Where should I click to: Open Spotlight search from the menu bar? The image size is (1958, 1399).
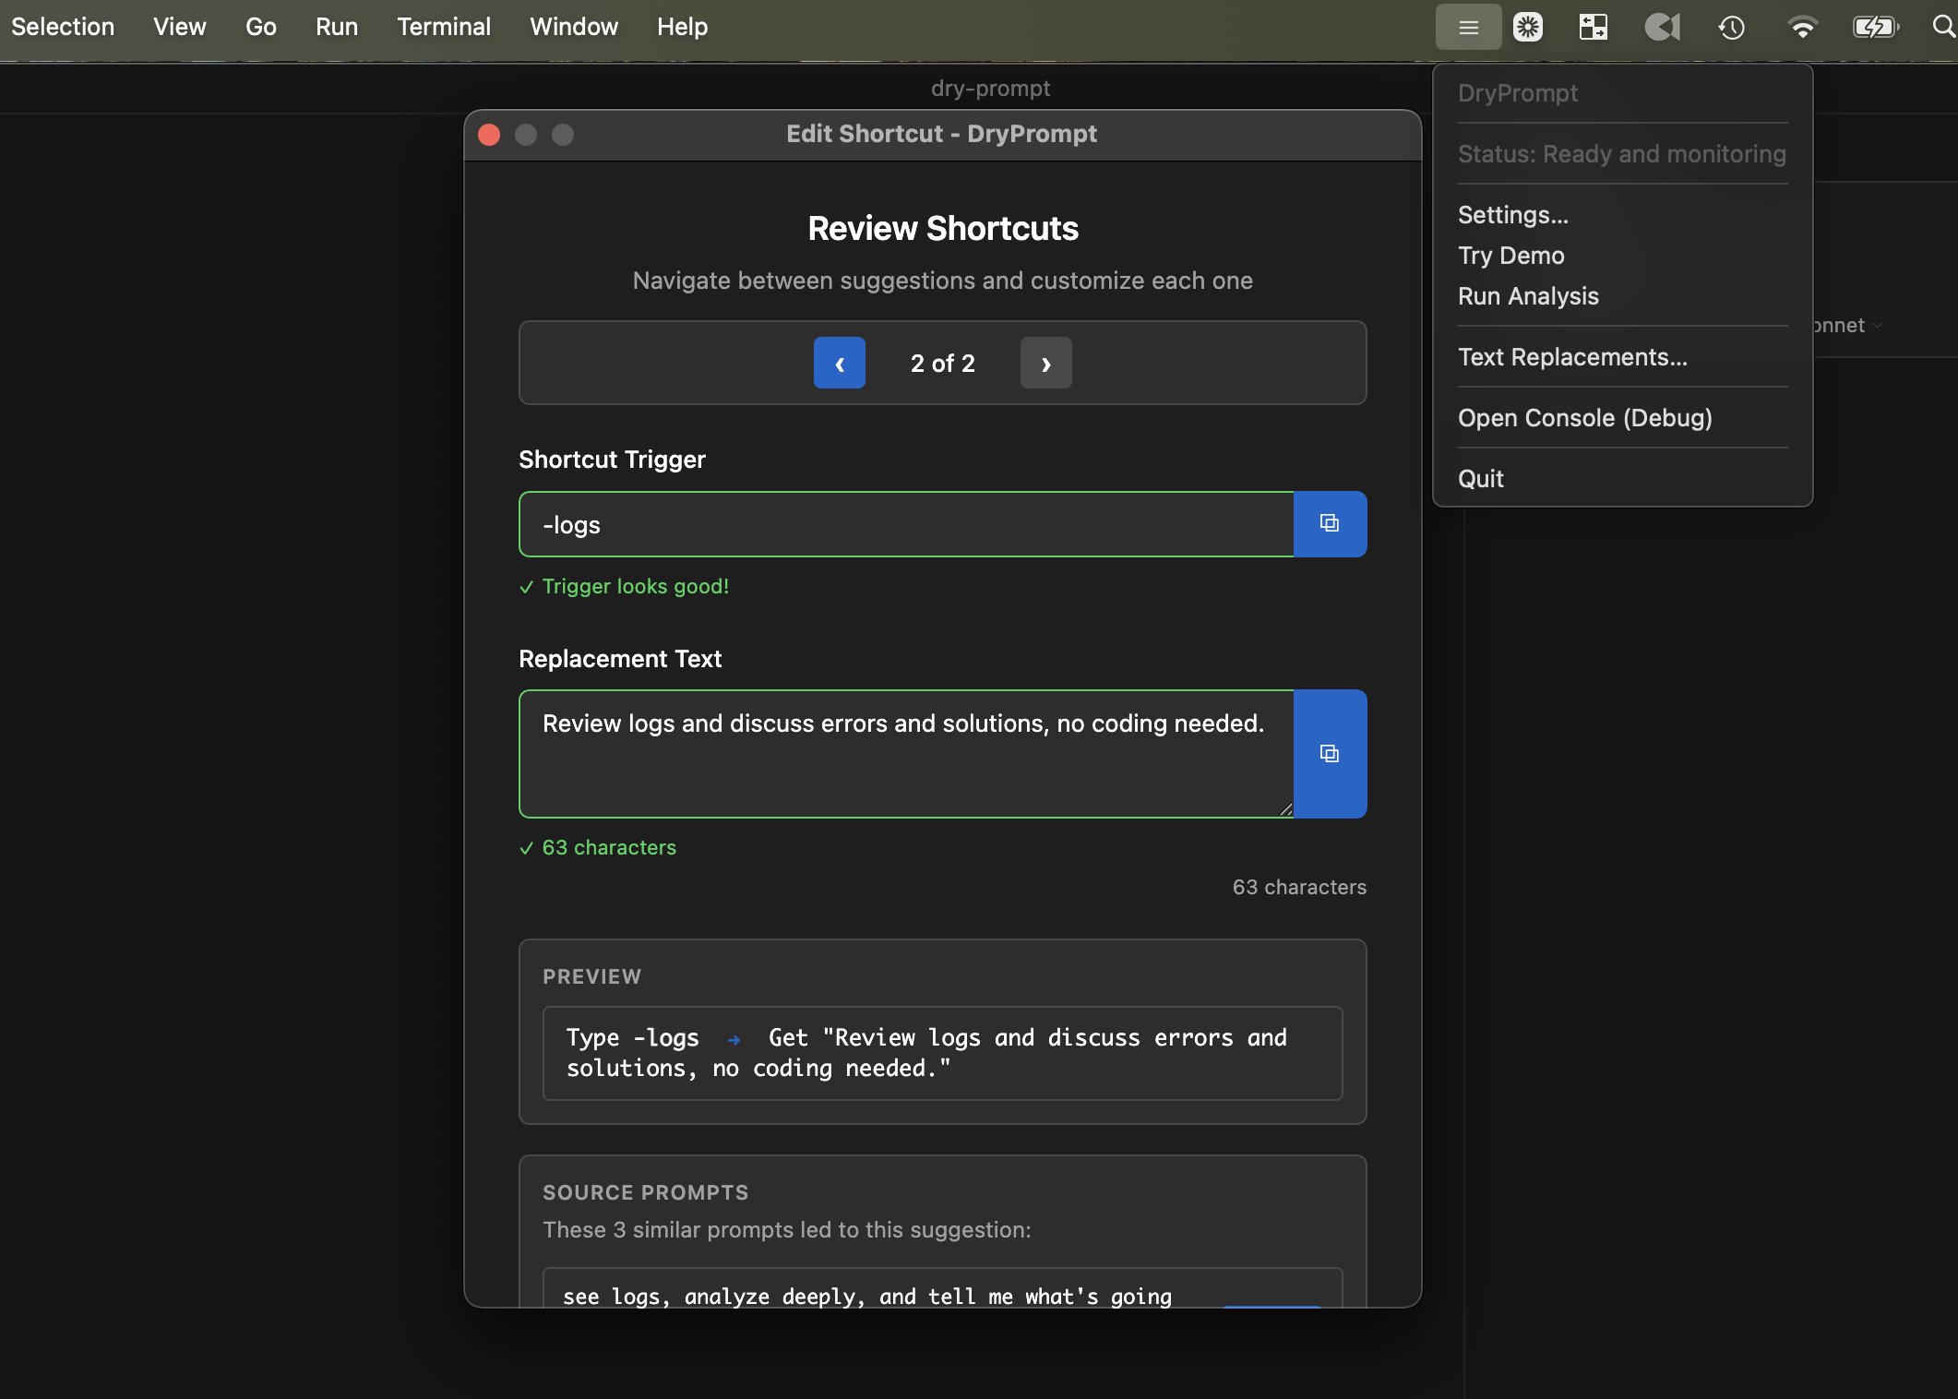(x=1941, y=27)
